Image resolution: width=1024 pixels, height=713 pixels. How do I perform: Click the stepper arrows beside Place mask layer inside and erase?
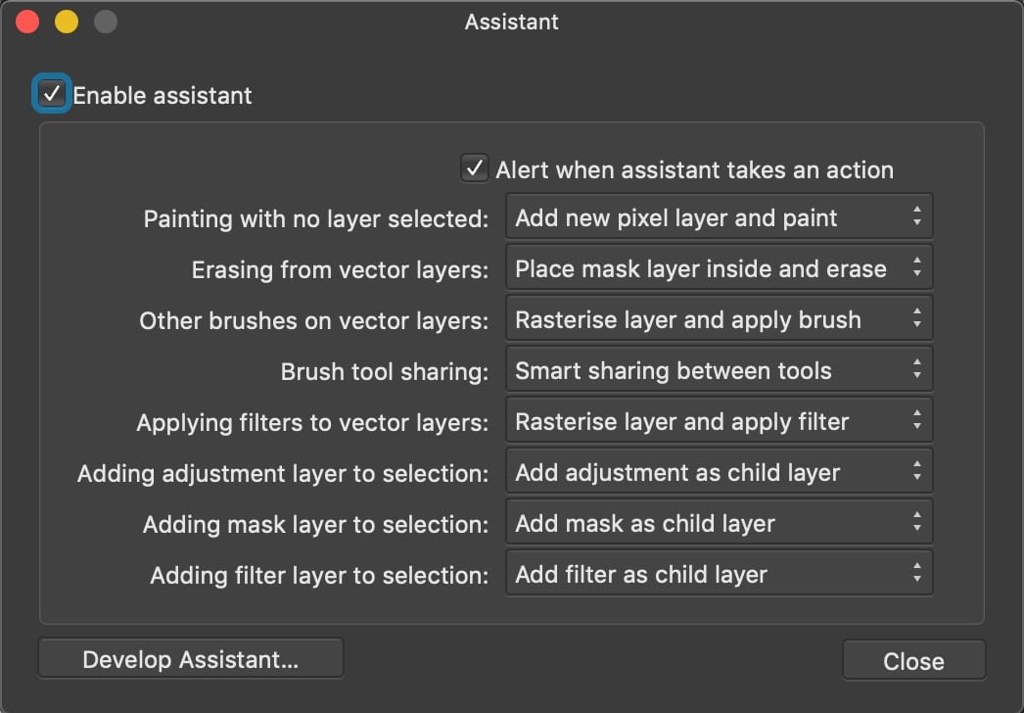[918, 266]
